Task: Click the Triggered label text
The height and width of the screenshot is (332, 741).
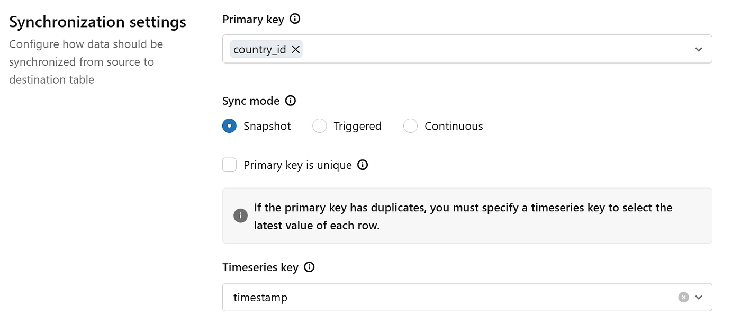Action: 358,126
